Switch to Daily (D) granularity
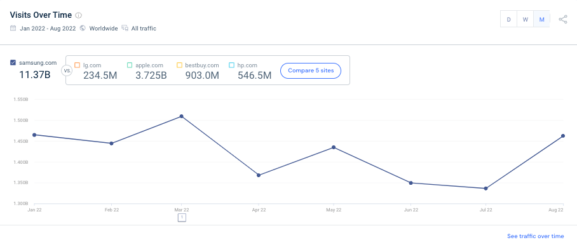The height and width of the screenshot is (247, 577). coord(508,20)
